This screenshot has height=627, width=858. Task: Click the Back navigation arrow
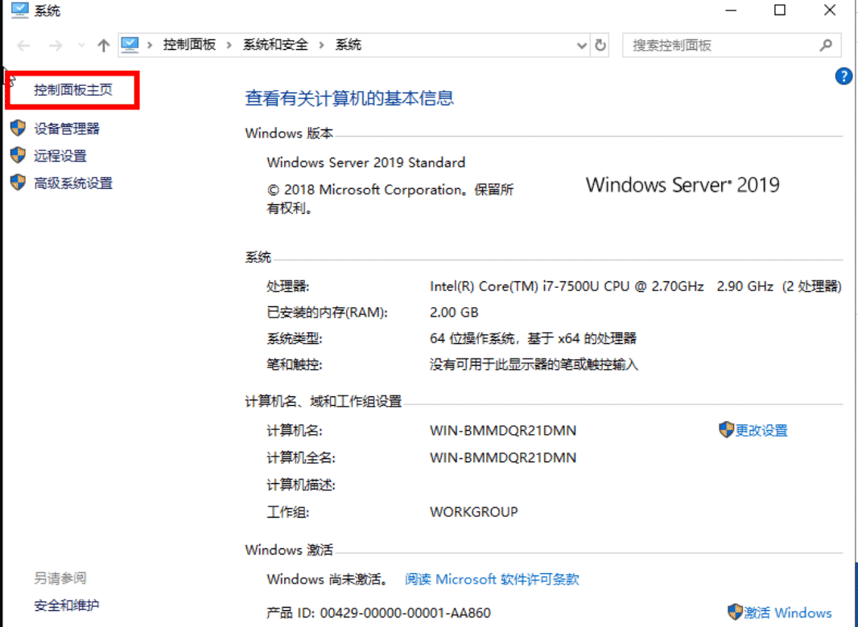(x=23, y=45)
